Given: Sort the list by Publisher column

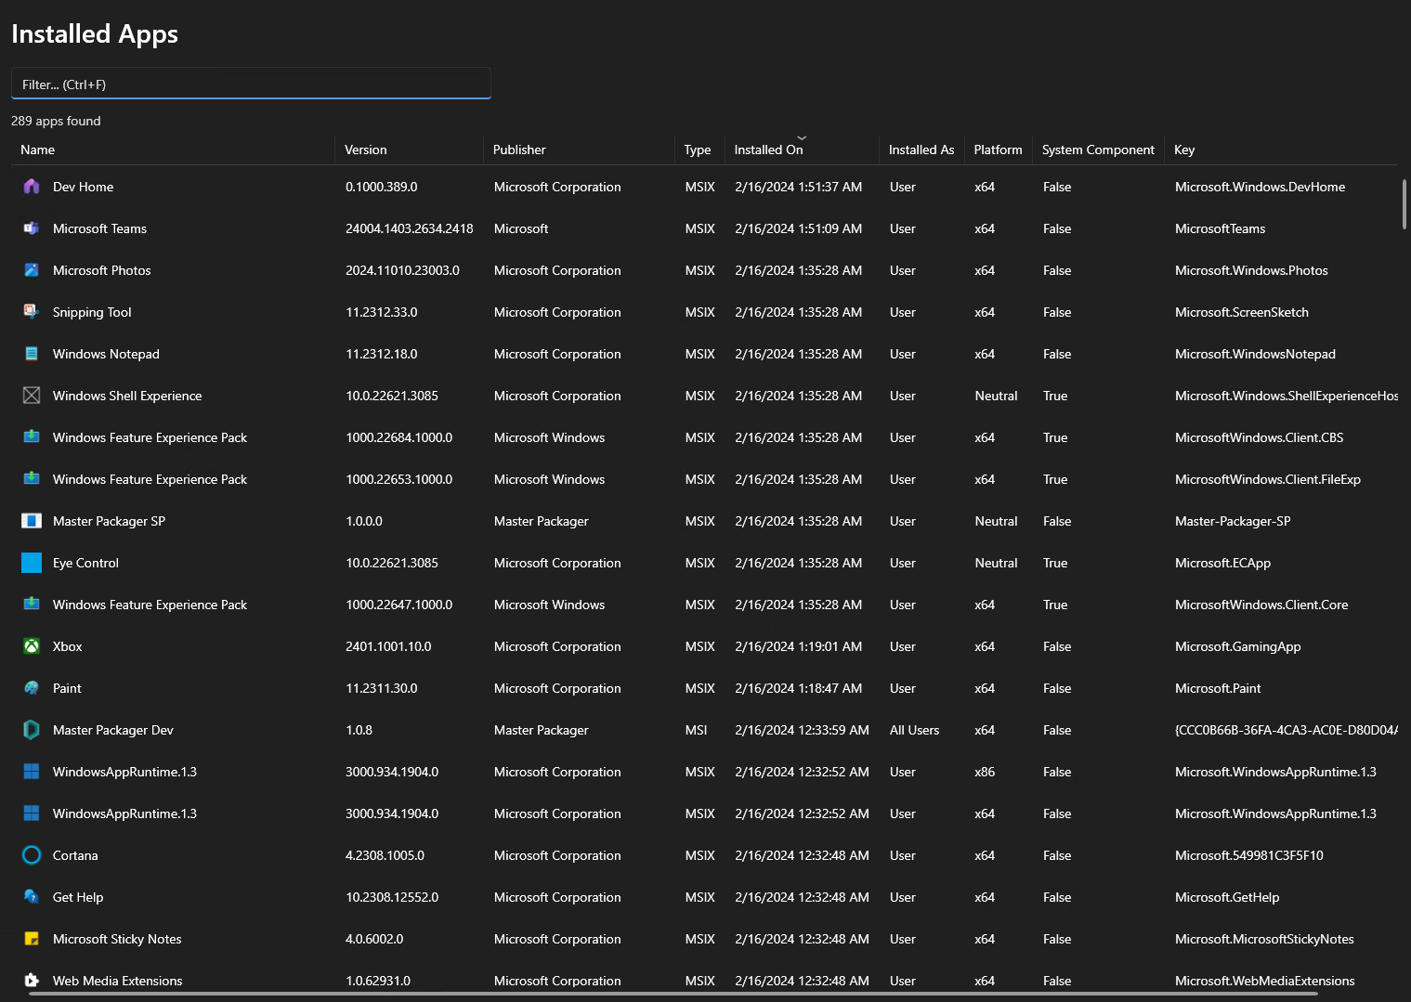Looking at the screenshot, I should click(x=579, y=150).
